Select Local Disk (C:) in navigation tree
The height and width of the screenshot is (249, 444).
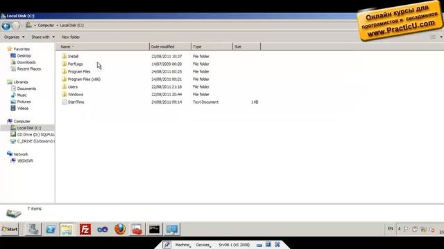coord(26,128)
